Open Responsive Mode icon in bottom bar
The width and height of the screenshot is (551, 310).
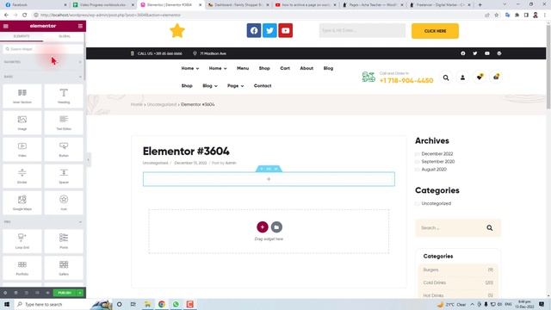coord(37,293)
